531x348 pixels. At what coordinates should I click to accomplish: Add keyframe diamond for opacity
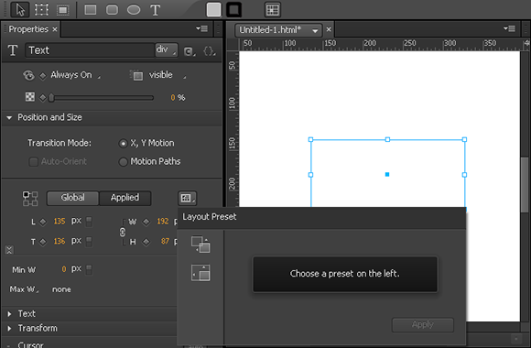43,98
